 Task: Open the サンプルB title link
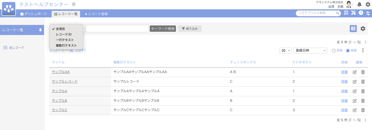(59, 101)
